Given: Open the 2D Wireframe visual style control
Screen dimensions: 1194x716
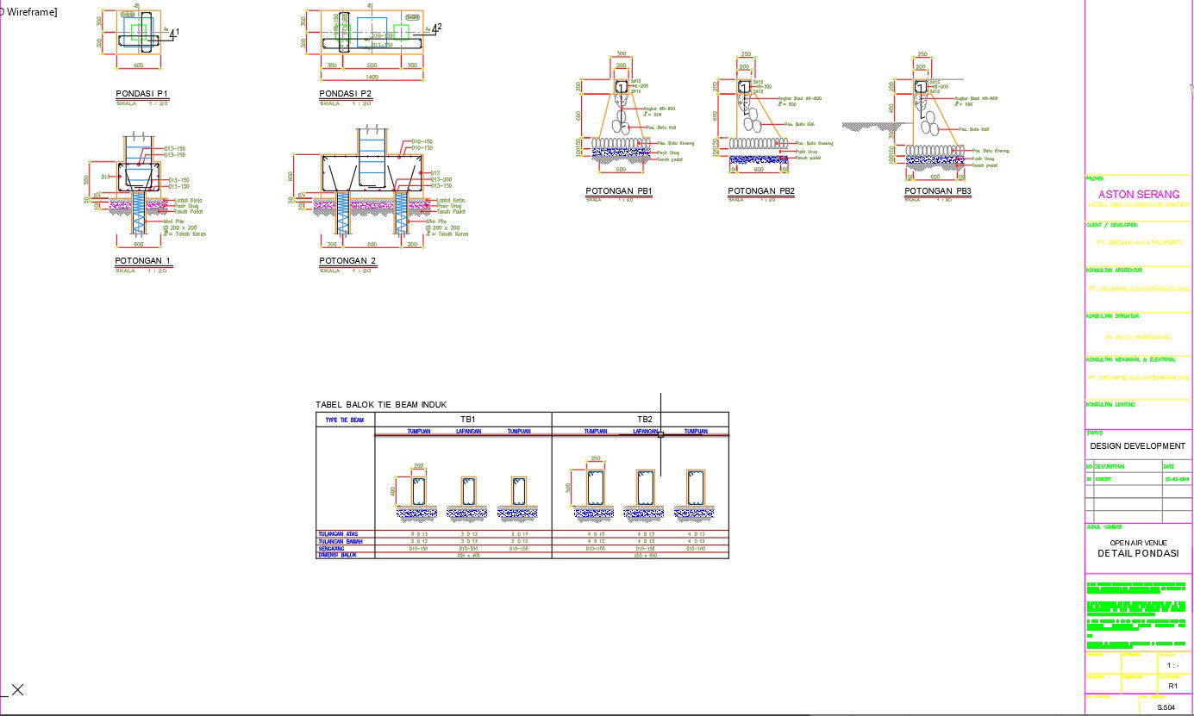Looking at the screenshot, I should (28, 10).
